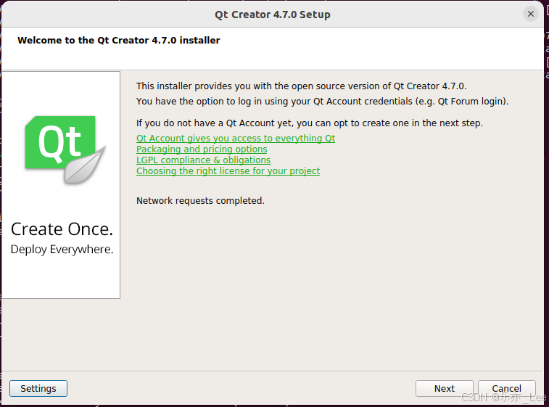This screenshot has width=549, height=407.
Task: Proceed with the Next button
Action: pyautogui.click(x=445, y=388)
